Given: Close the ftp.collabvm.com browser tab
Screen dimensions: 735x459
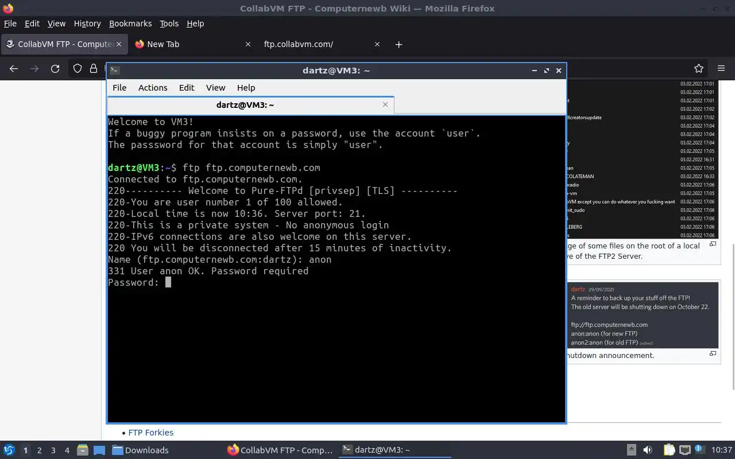Looking at the screenshot, I should (x=377, y=44).
